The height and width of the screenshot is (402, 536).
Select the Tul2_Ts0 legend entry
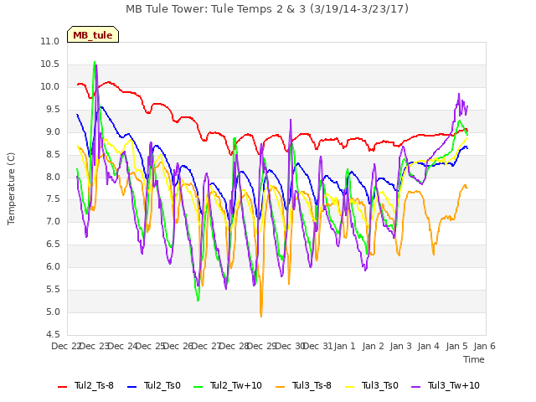154,385
